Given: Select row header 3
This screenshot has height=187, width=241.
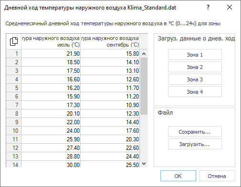Looking at the screenshot, I should click(x=13, y=71).
